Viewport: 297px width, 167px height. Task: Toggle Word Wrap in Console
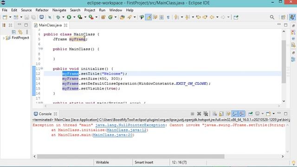point(228,114)
